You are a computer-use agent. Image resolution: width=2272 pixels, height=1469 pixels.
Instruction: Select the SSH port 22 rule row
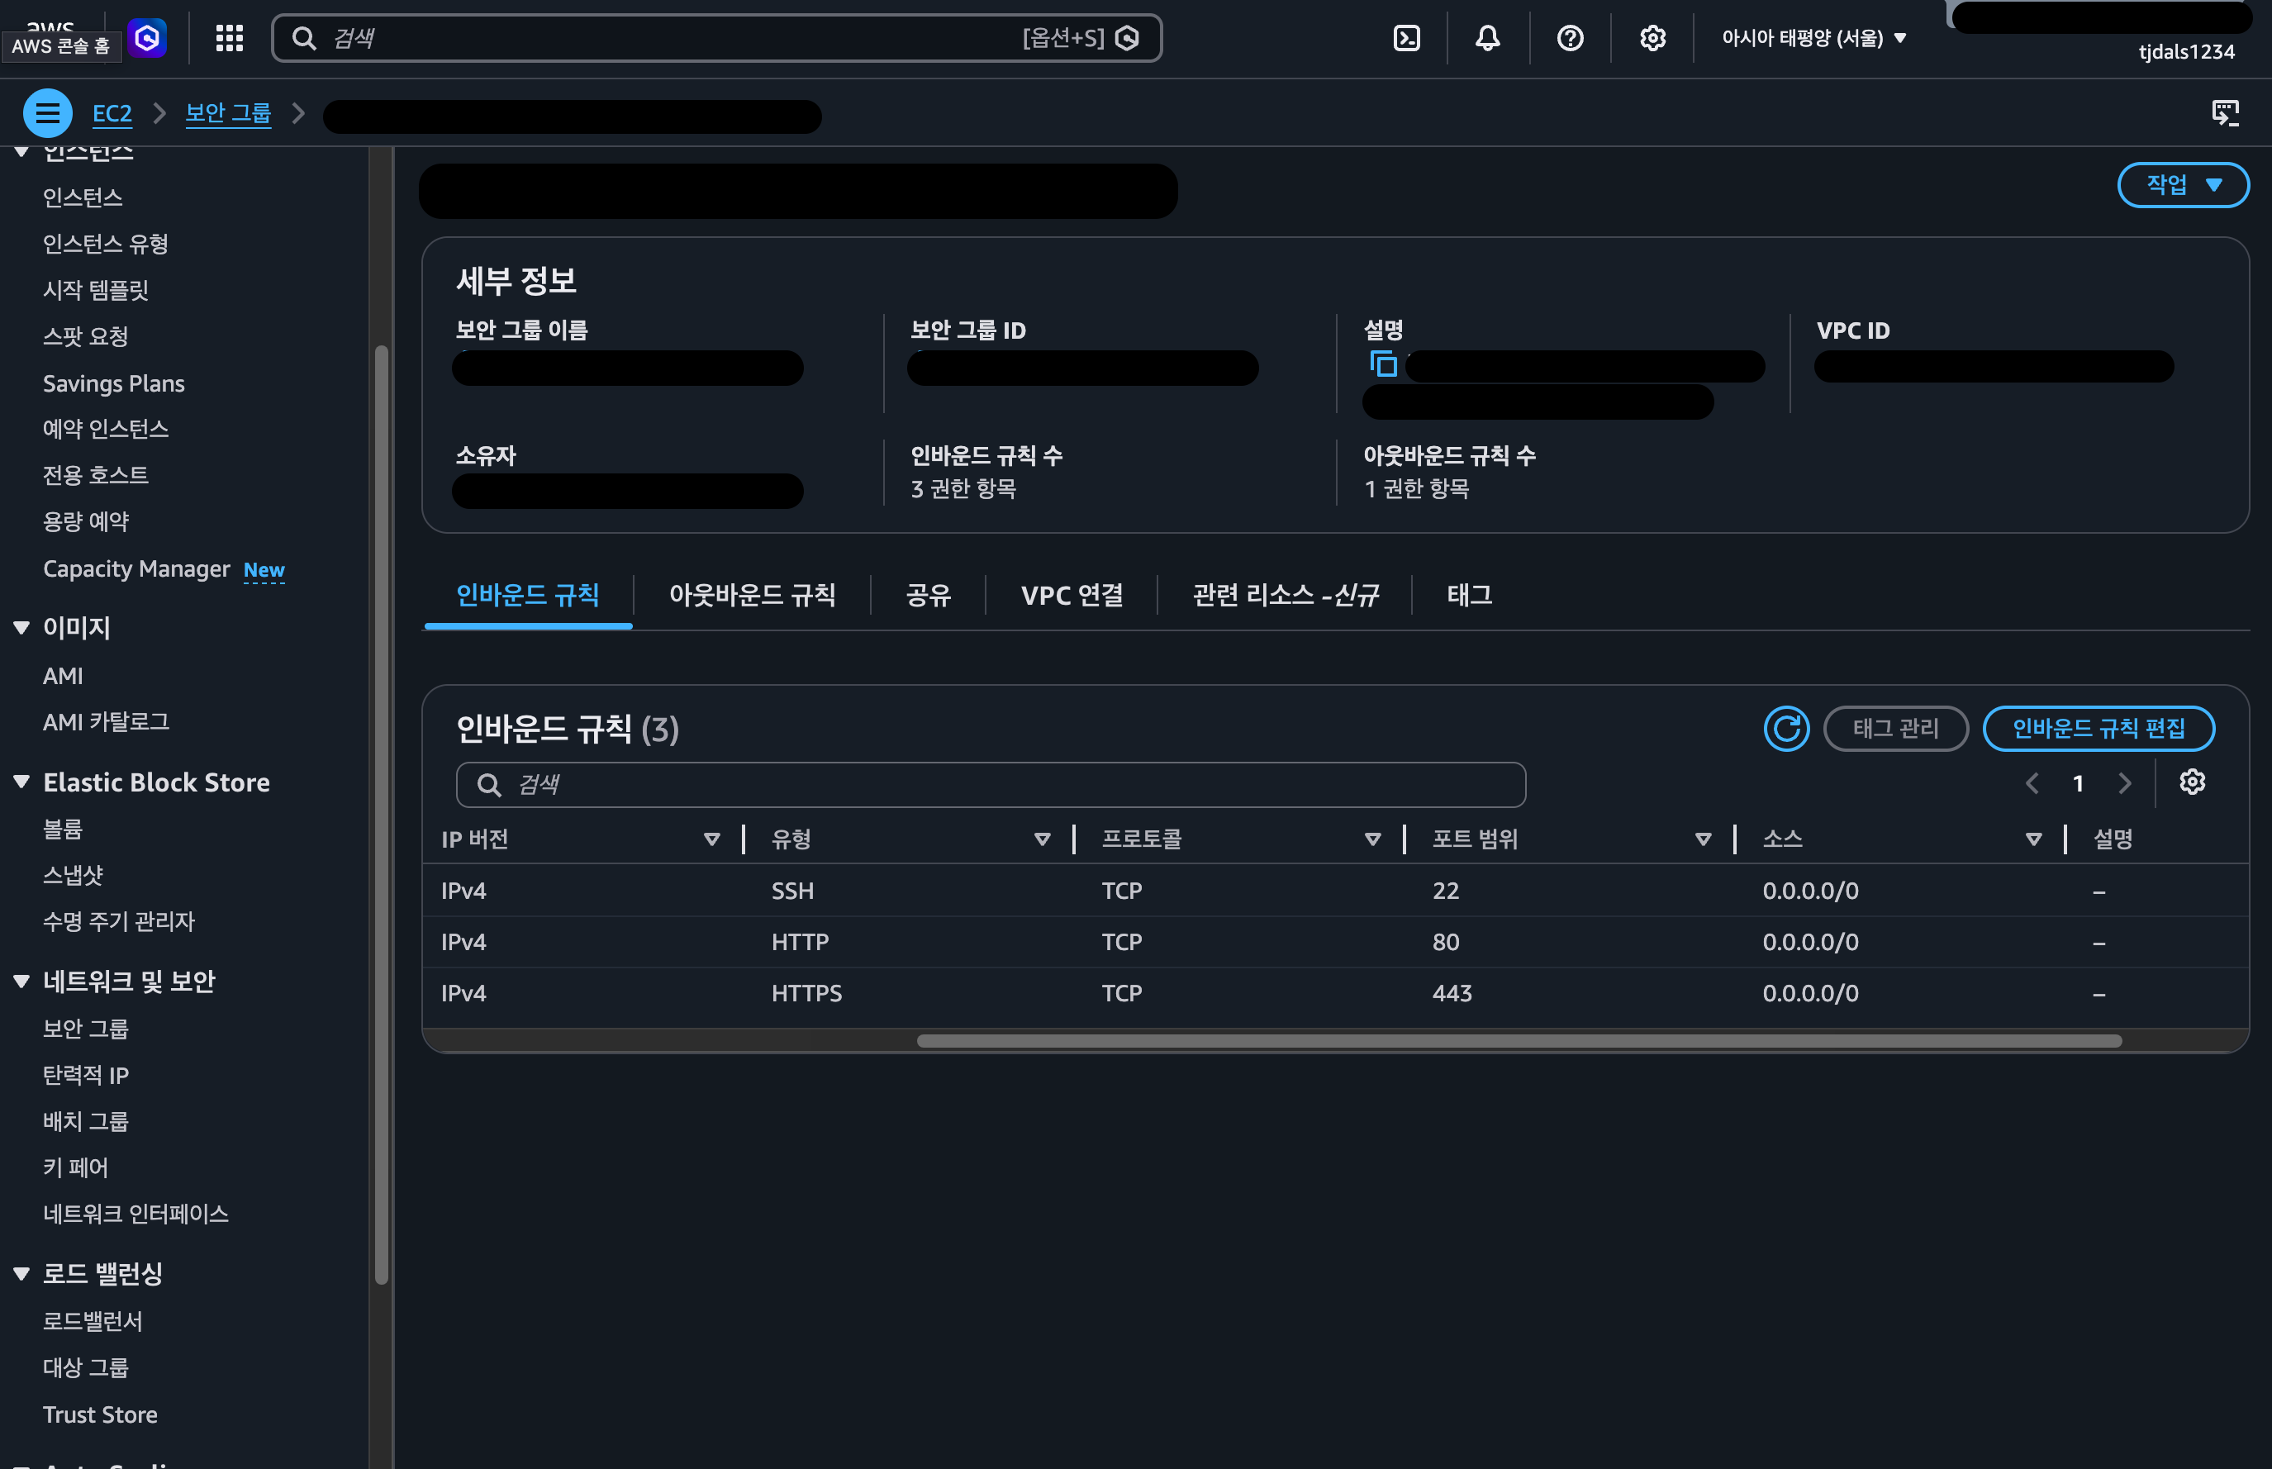coord(1335,891)
